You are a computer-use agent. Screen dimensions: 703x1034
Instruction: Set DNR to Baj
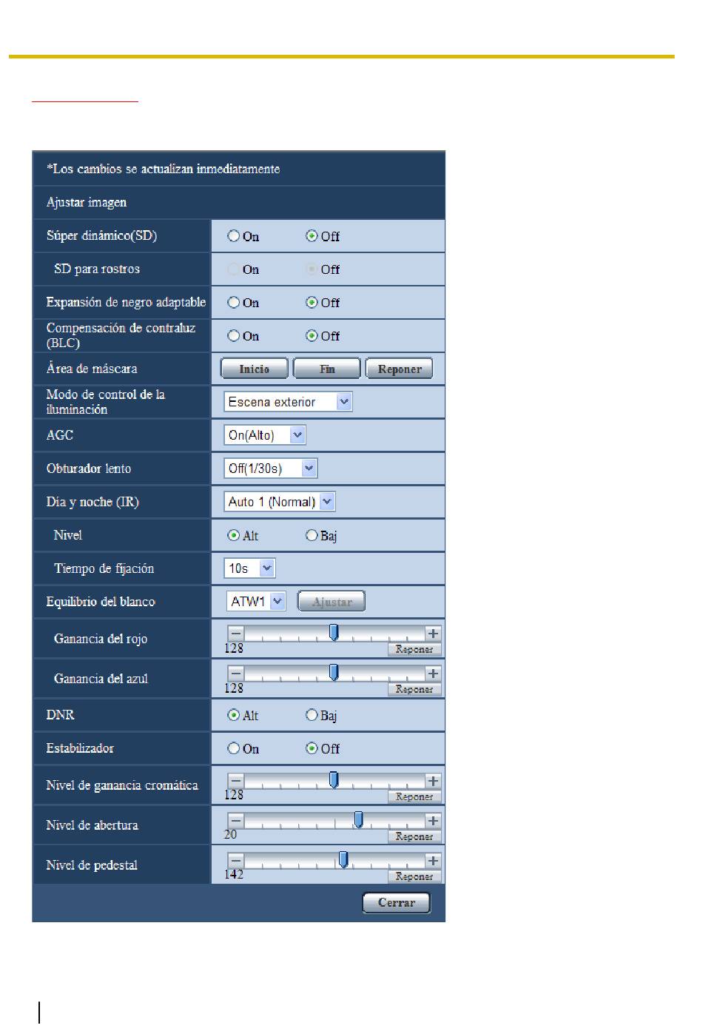pos(312,715)
